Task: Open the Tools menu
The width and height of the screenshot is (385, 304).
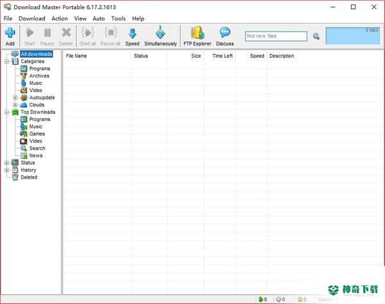Action: [118, 19]
